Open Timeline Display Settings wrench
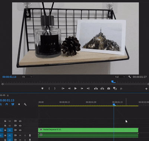 pyautogui.click(x=25, y=104)
